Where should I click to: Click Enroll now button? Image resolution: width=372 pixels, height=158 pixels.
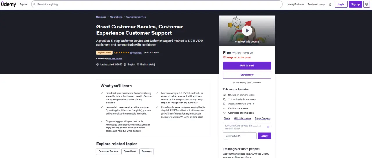(x=247, y=75)
